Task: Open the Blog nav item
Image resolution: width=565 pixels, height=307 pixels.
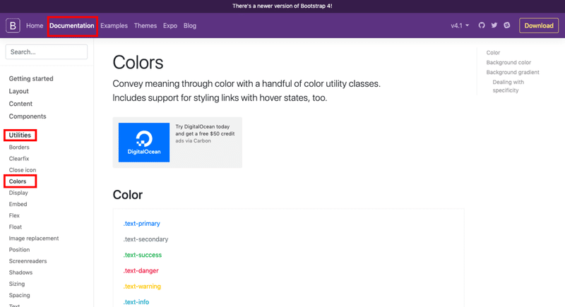Action: tap(190, 26)
